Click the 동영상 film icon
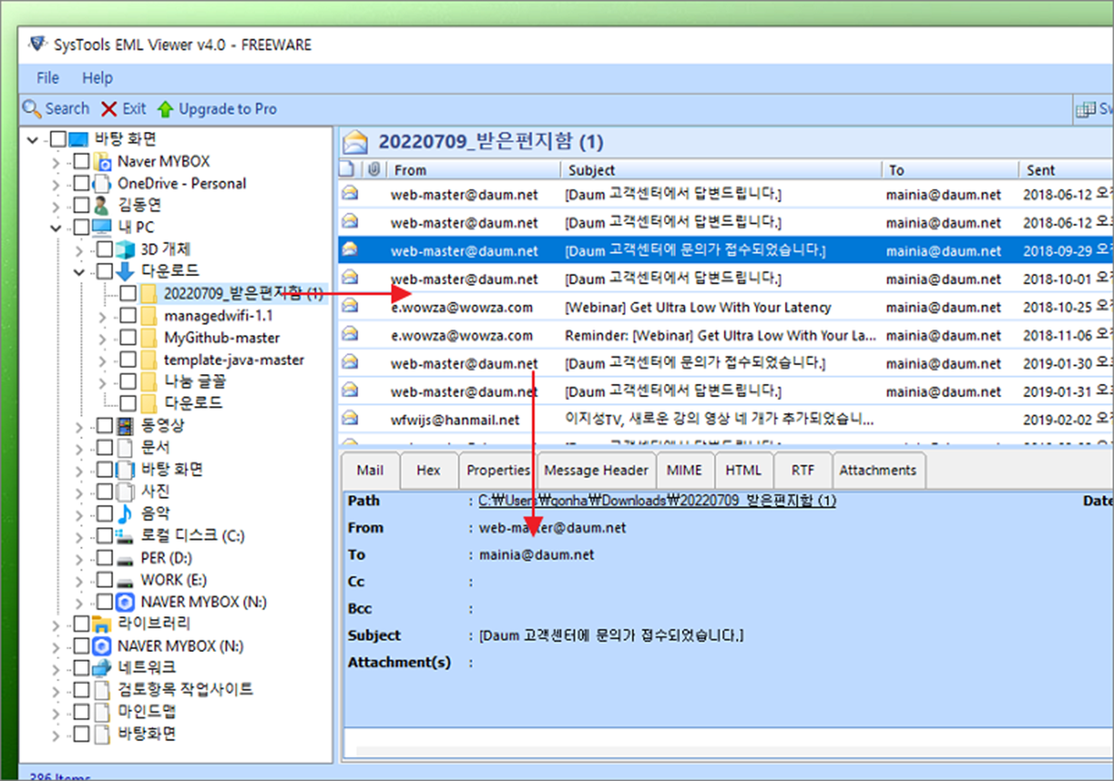 [x=126, y=426]
